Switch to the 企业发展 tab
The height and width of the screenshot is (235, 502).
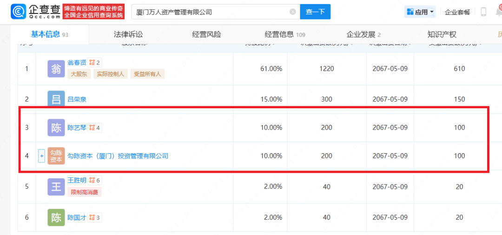click(x=363, y=34)
